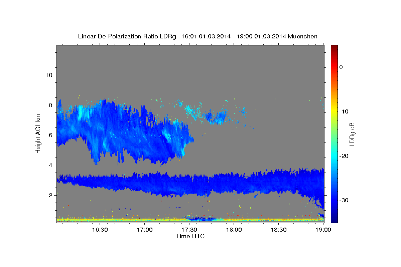Screen dimensions: 401x267
Task: Click the 'Height AGL km' axis label
Action: click(x=38, y=133)
